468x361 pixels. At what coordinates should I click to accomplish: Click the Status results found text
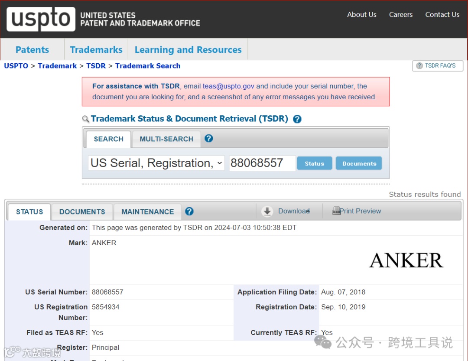425,195
